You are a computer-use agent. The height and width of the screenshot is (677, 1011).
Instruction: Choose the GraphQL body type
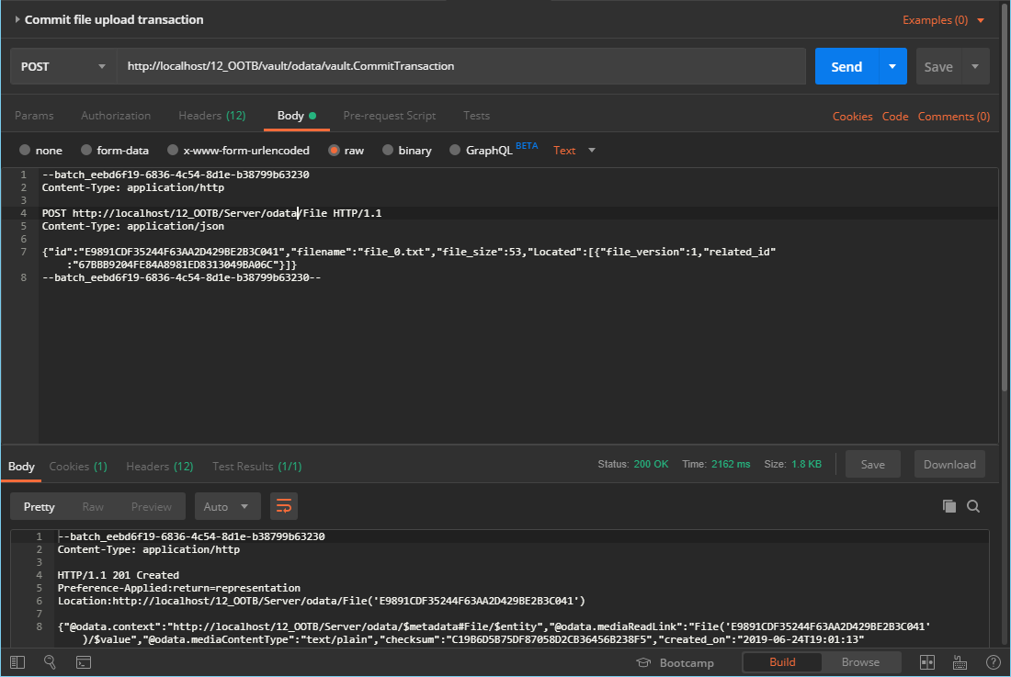[x=480, y=151]
